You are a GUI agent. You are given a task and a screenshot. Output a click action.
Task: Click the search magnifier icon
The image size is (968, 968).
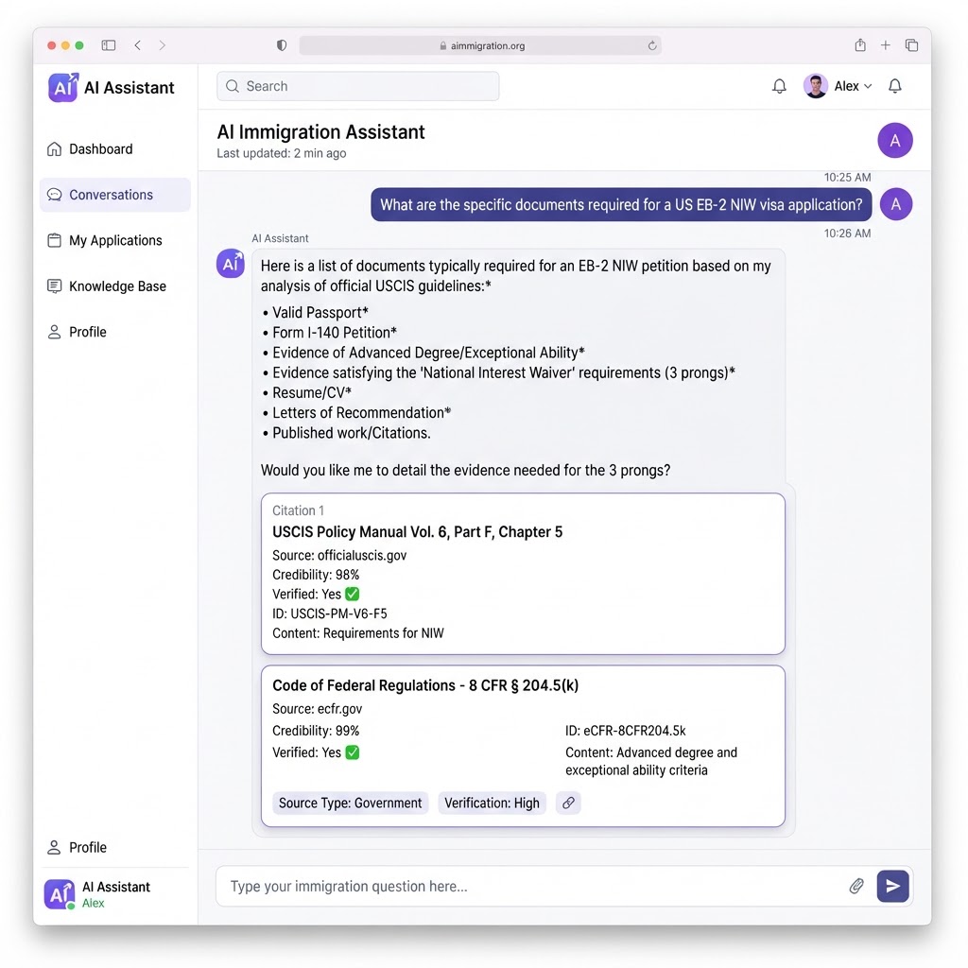(233, 86)
